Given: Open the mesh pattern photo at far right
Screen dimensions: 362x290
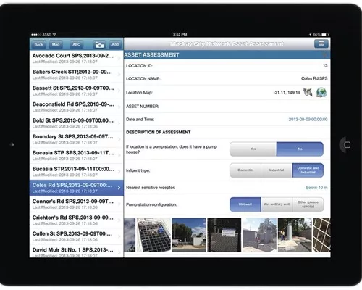Looking at the screenshot, I should (x=321, y=235).
